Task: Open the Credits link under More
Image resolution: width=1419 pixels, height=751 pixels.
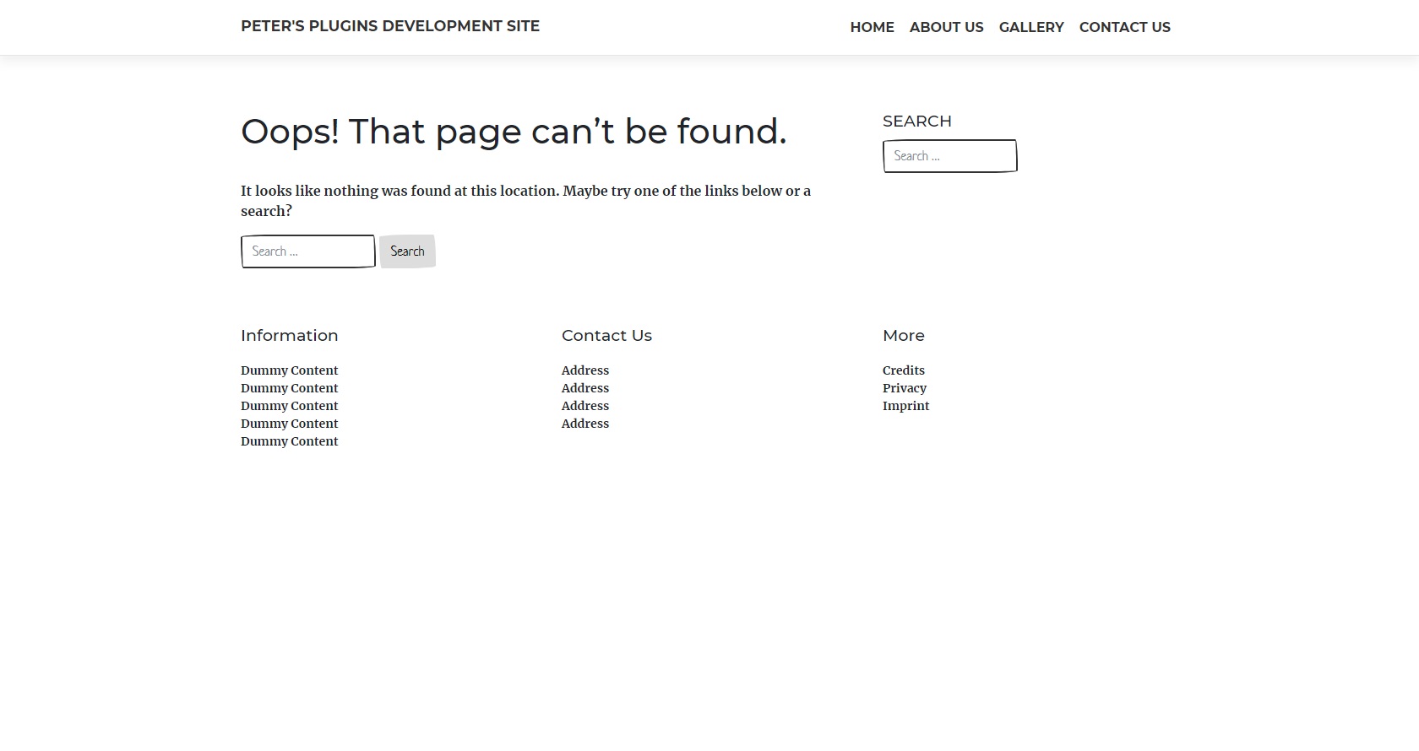Action: [903, 370]
